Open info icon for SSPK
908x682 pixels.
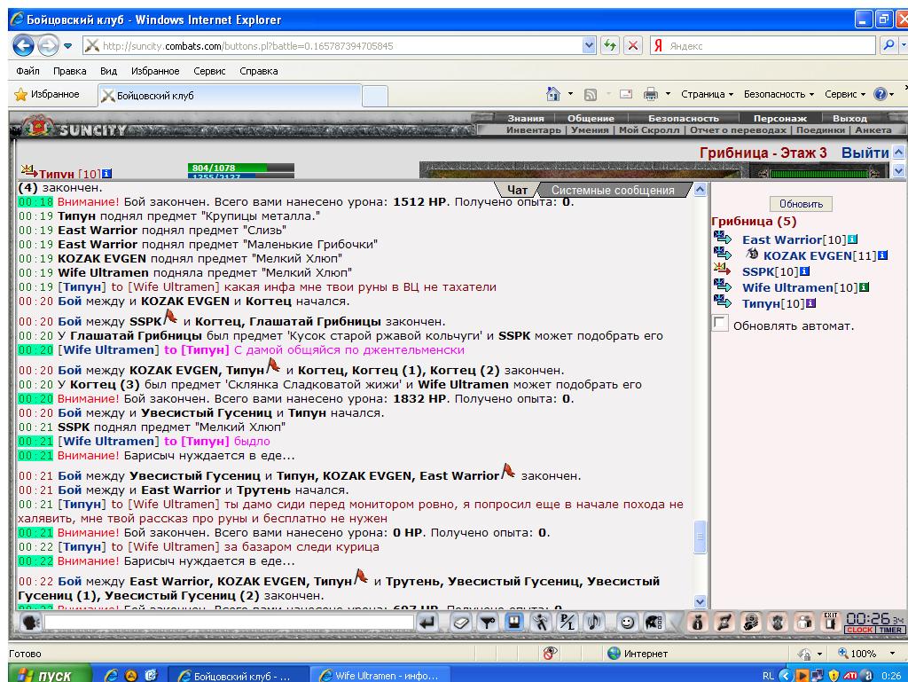tap(804, 271)
